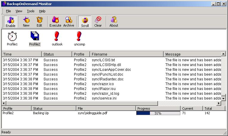Toggle the Enable toolbar button
Image resolution: width=228 pixels, height=136 pixels.
(x=10, y=22)
